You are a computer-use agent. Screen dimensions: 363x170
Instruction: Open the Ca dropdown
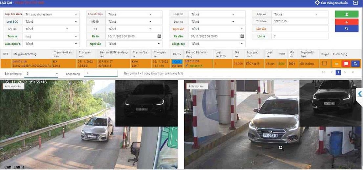point(134,29)
